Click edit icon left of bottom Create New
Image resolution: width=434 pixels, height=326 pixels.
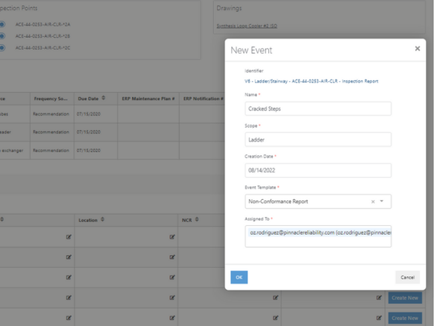pyautogui.click(x=379, y=318)
